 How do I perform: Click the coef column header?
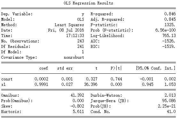coord(43,68)
